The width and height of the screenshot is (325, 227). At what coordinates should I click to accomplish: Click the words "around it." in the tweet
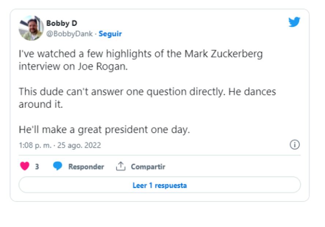[41, 104]
